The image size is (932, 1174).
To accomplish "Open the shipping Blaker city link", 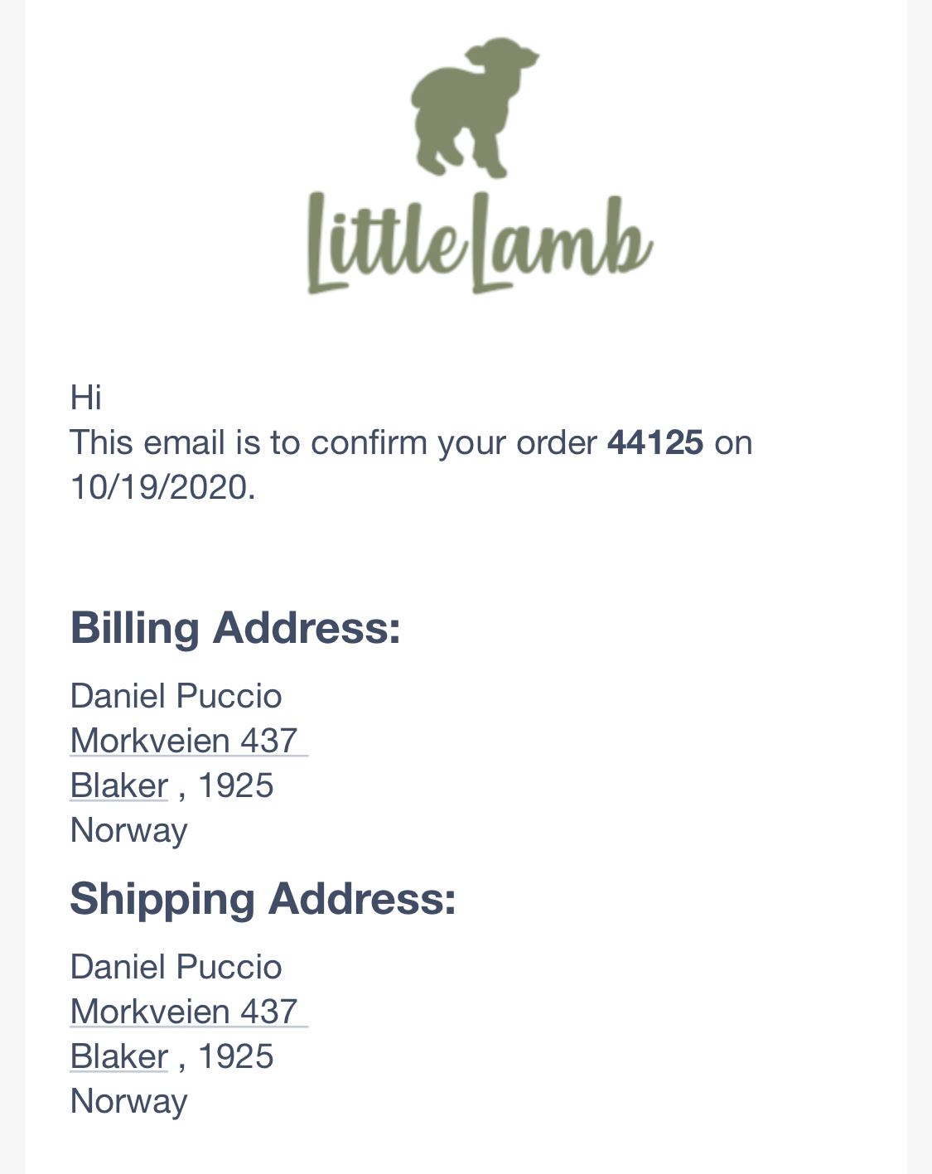I will 119,1056.
